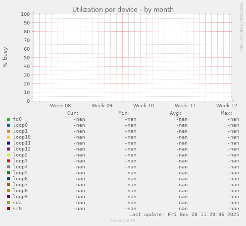Click sda Max value -nan
246x226 pixels.
pyautogui.click(x=233, y=203)
